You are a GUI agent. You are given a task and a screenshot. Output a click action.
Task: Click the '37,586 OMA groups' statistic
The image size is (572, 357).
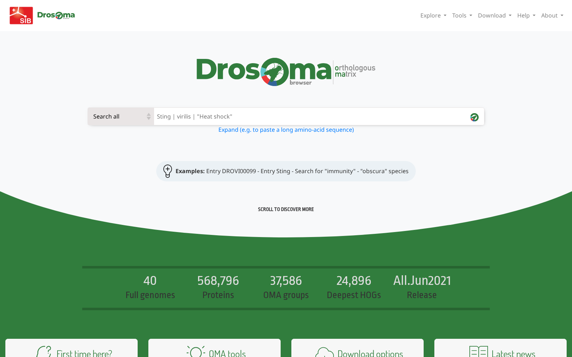tap(286, 287)
